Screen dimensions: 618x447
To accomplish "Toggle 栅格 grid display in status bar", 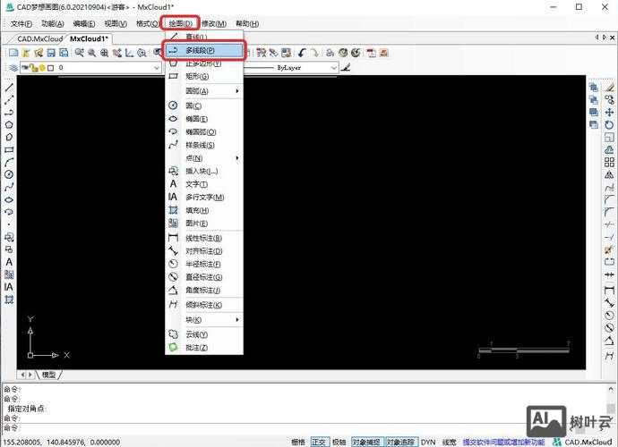I will (298, 442).
